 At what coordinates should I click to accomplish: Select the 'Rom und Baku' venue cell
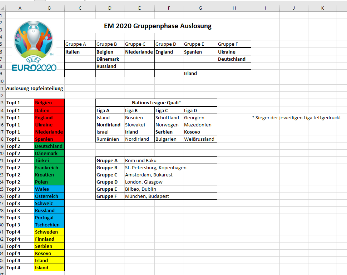point(170,160)
